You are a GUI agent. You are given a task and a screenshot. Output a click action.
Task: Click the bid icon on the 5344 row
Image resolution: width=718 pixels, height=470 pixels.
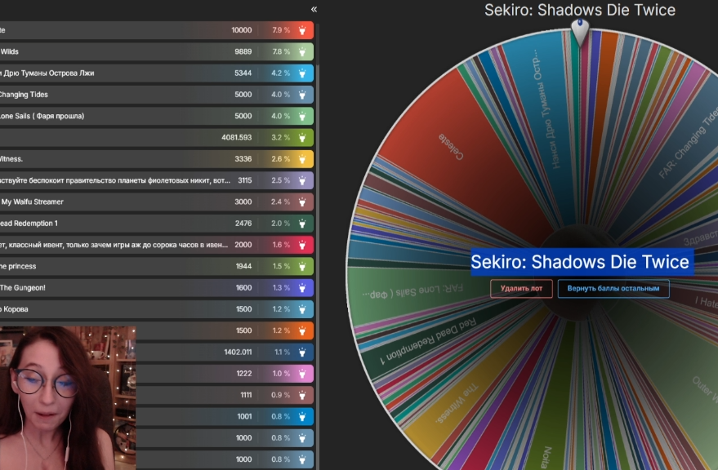click(302, 73)
